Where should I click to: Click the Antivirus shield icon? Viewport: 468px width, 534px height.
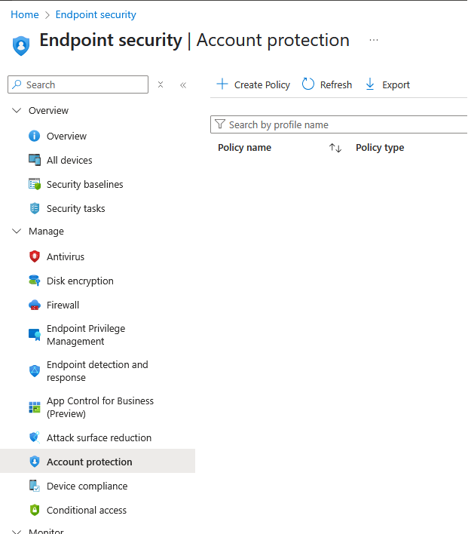[x=34, y=257]
